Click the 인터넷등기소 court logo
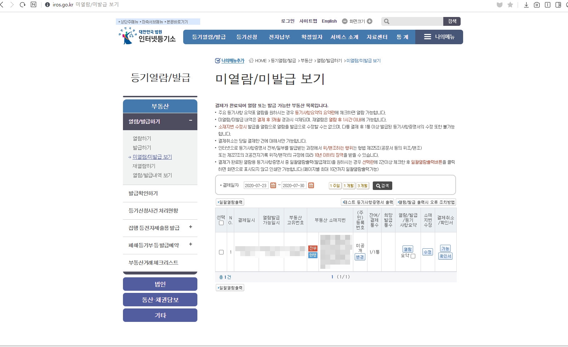The width and height of the screenshot is (568, 347). pyautogui.click(x=147, y=36)
